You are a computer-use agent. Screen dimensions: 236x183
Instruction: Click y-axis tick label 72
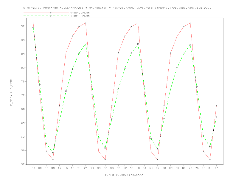tap(23, 95)
